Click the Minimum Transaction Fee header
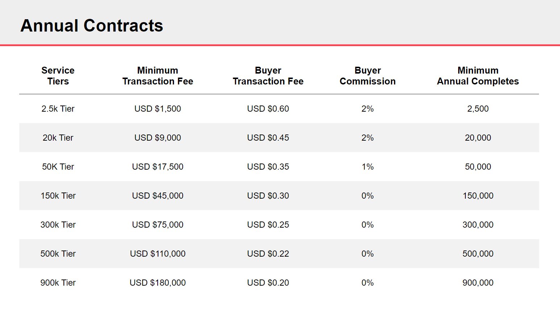Viewport: 560px width, 315px height. click(158, 76)
